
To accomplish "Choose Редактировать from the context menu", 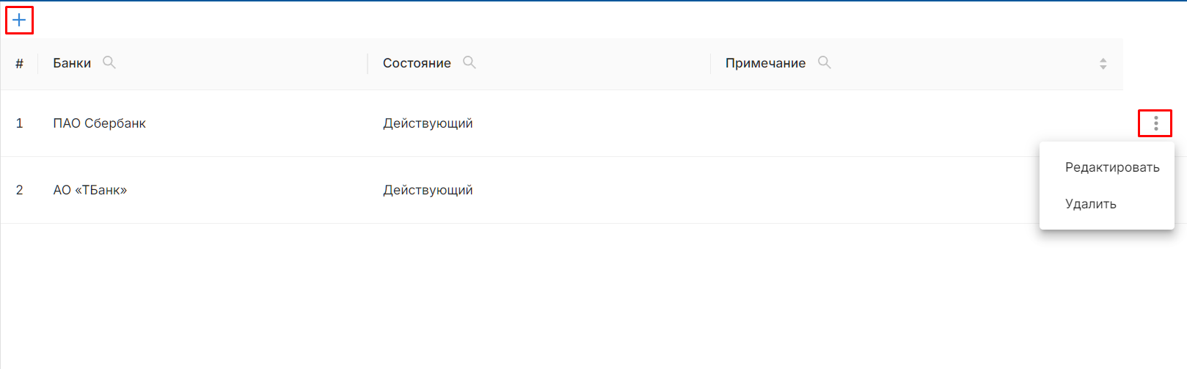I will pos(1111,167).
